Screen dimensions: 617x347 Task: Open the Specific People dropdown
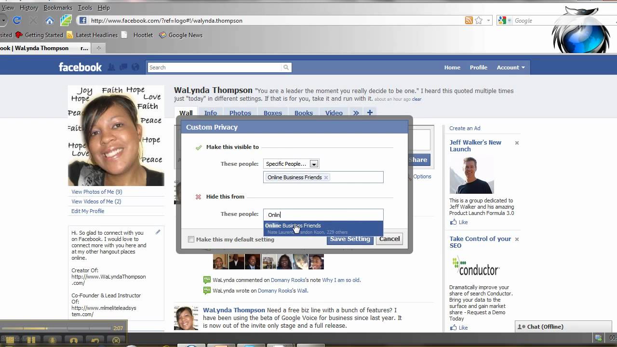pos(291,164)
